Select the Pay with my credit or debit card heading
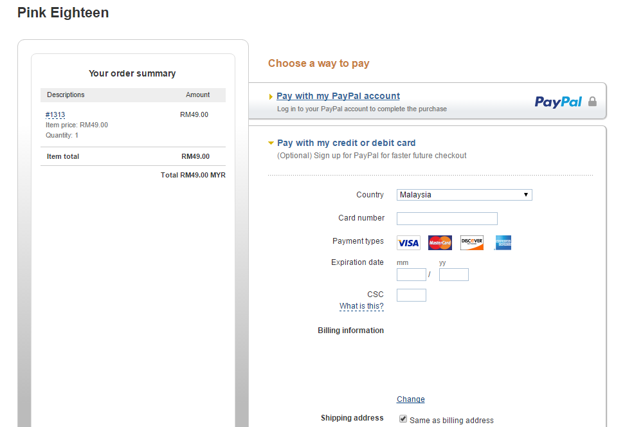625x427 pixels. 347,143
